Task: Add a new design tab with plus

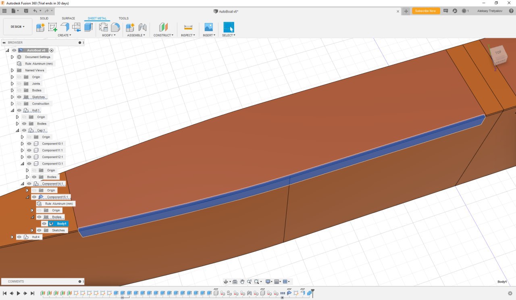Action: point(406,11)
